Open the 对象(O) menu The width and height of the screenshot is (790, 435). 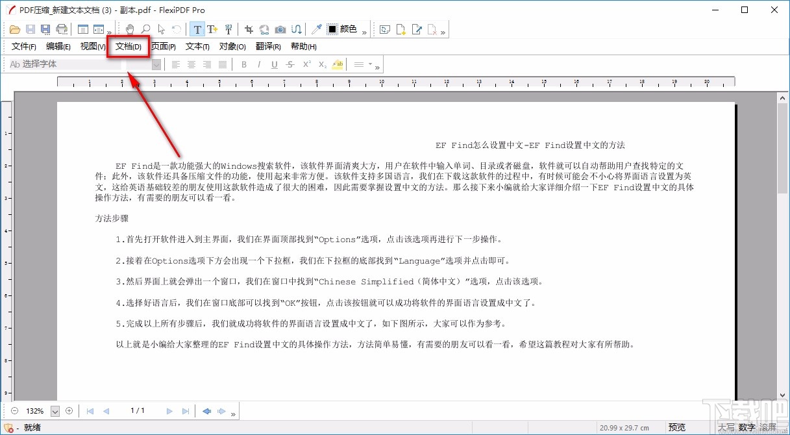click(232, 46)
